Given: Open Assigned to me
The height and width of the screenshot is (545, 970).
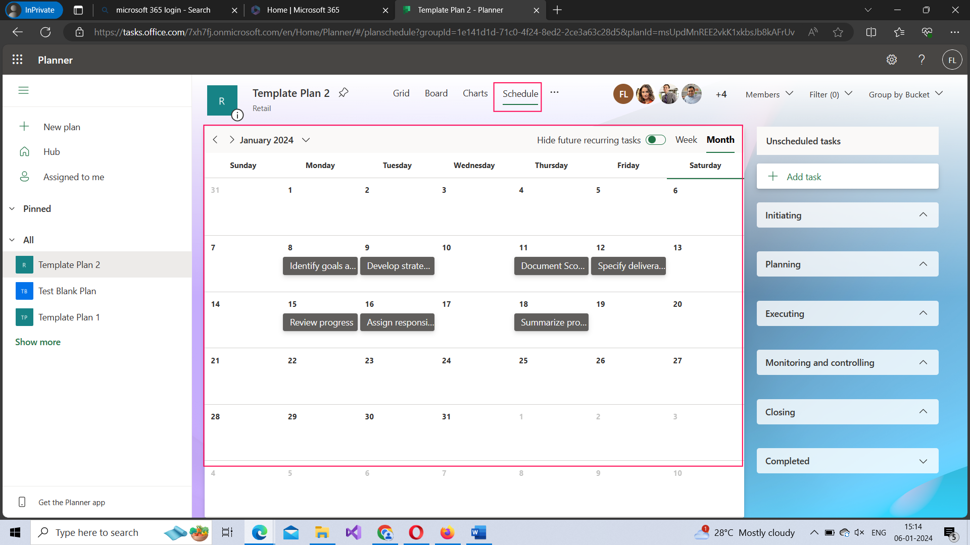Looking at the screenshot, I should pos(74,177).
